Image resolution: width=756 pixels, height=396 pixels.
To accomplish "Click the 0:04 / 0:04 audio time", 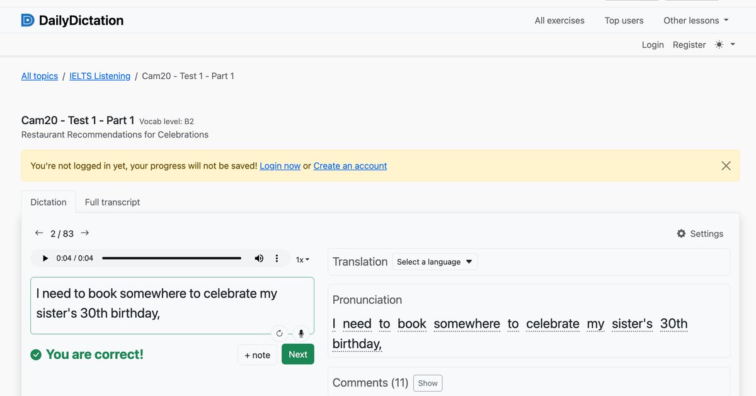I will point(75,258).
